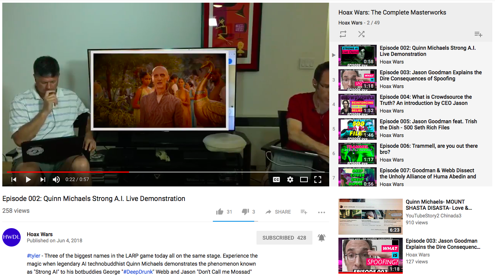Image resolution: width=495 pixels, height=276 pixels.
Task: Select Episode 003 thumbnail in playlist
Action: 358,79
